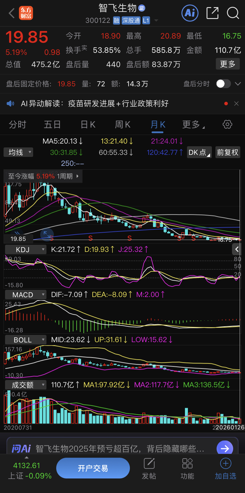This screenshot has height=493, width=245.
Task: Add stock via 加自选
Action: tap(225, 469)
